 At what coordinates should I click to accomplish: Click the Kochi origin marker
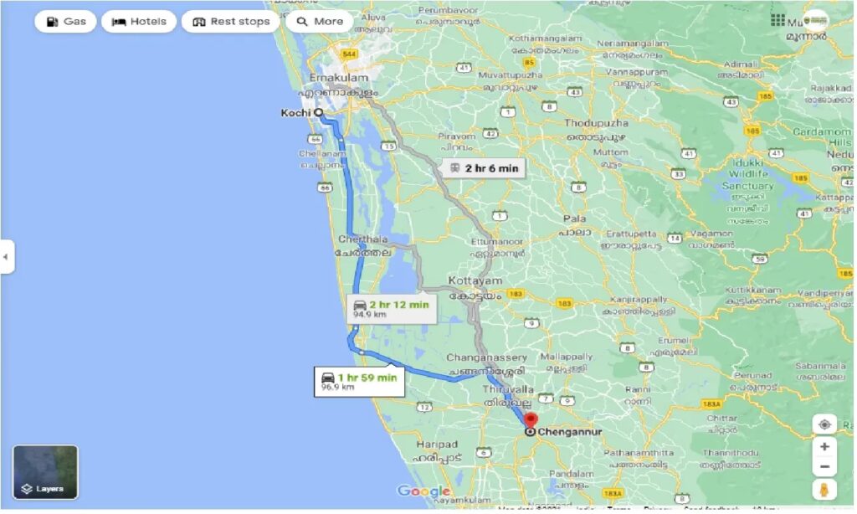click(319, 113)
